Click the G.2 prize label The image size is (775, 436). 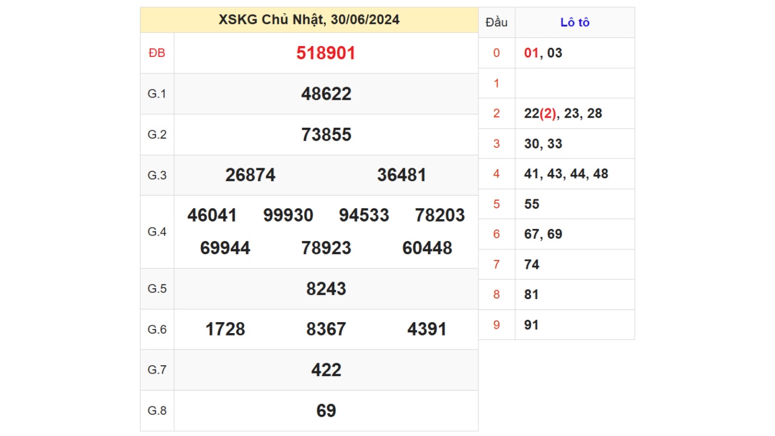tap(157, 134)
